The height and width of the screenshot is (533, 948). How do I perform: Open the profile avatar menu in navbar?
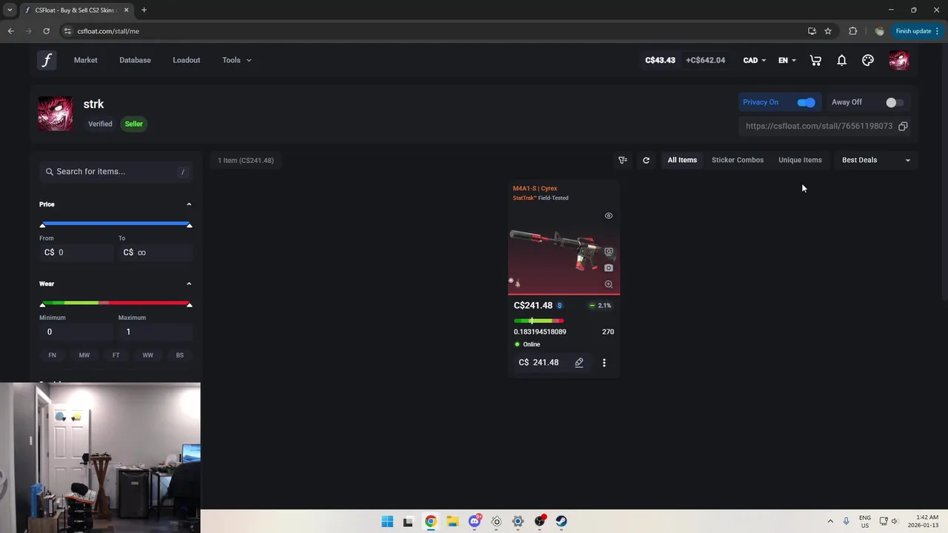pyautogui.click(x=898, y=60)
